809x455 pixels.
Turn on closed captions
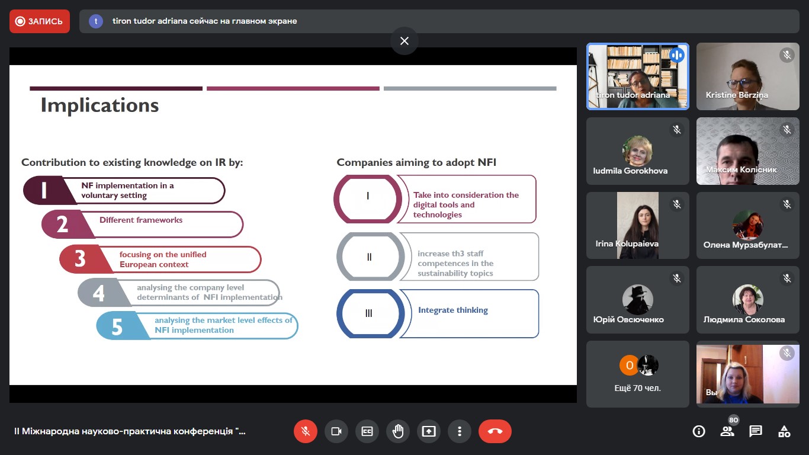pos(367,431)
